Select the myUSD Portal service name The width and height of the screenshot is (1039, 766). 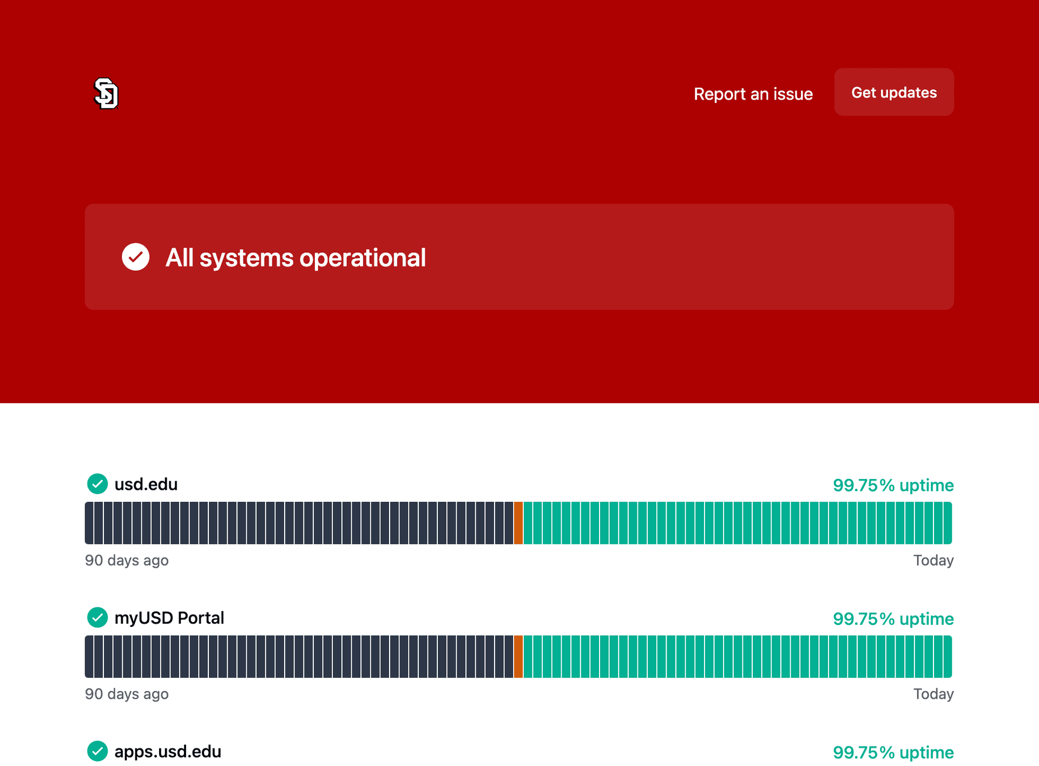click(169, 618)
